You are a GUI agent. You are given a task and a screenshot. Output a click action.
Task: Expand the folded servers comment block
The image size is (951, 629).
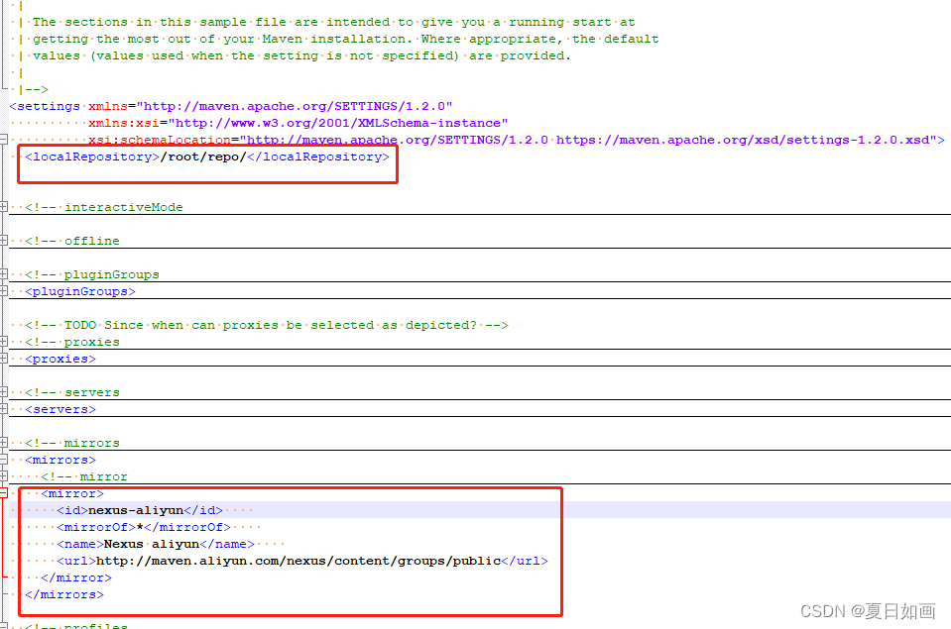(x=3, y=392)
